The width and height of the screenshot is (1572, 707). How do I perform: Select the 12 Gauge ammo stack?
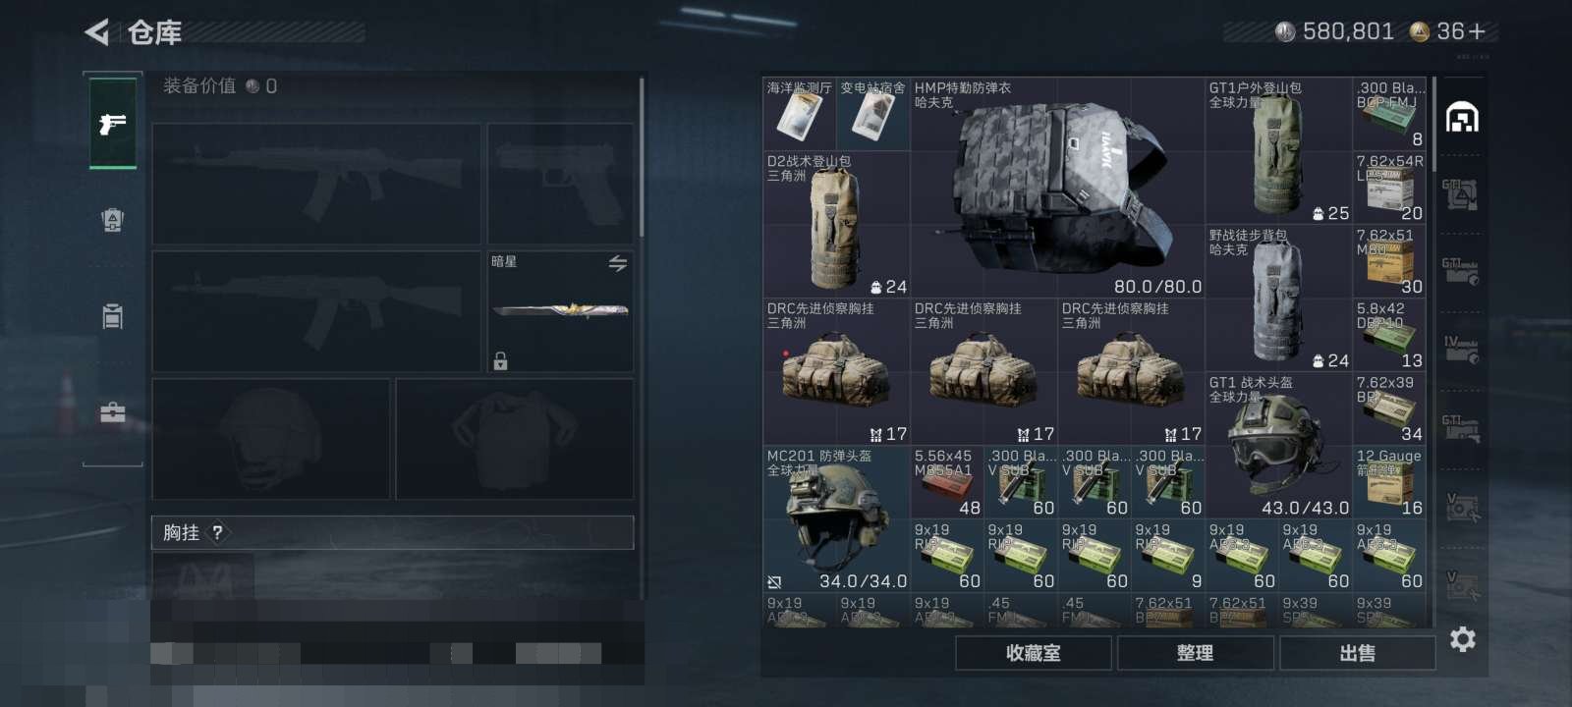(1389, 483)
